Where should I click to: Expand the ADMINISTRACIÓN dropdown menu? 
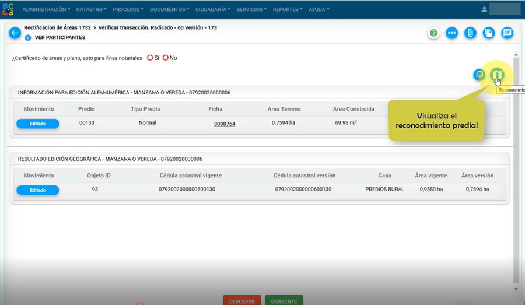point(46,9)
